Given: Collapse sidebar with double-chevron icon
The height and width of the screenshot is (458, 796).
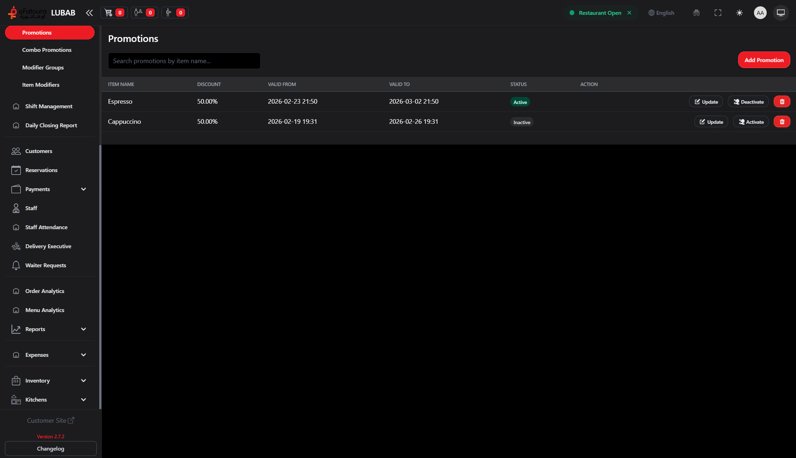Looking at the screenshot, I should coord(89,13).
